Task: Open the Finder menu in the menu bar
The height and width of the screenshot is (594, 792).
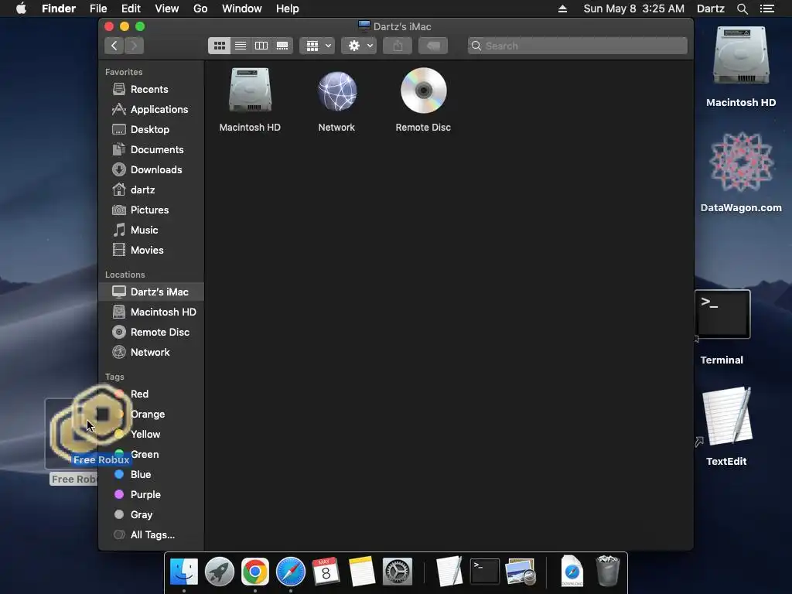Action: [x=59, y=9]
